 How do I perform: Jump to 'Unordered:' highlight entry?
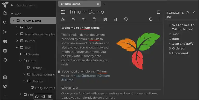click(180, 53)
